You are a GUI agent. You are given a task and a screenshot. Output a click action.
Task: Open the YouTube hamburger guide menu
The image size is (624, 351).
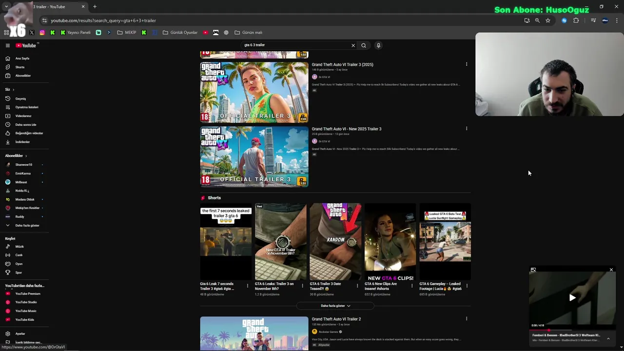[8, 45]
